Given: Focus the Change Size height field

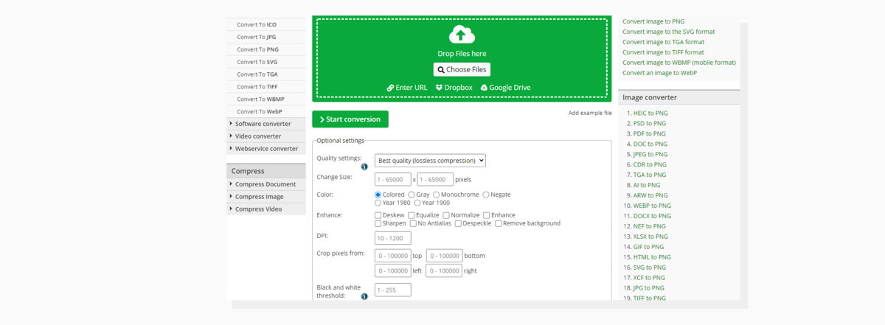Looking at the screenshot, I should click(435, 179).
